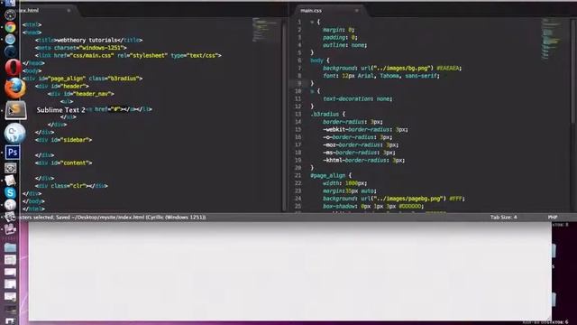Switch to the main.css tab
The width and height of the screenshot is (577, 325).
pos(311,11)
